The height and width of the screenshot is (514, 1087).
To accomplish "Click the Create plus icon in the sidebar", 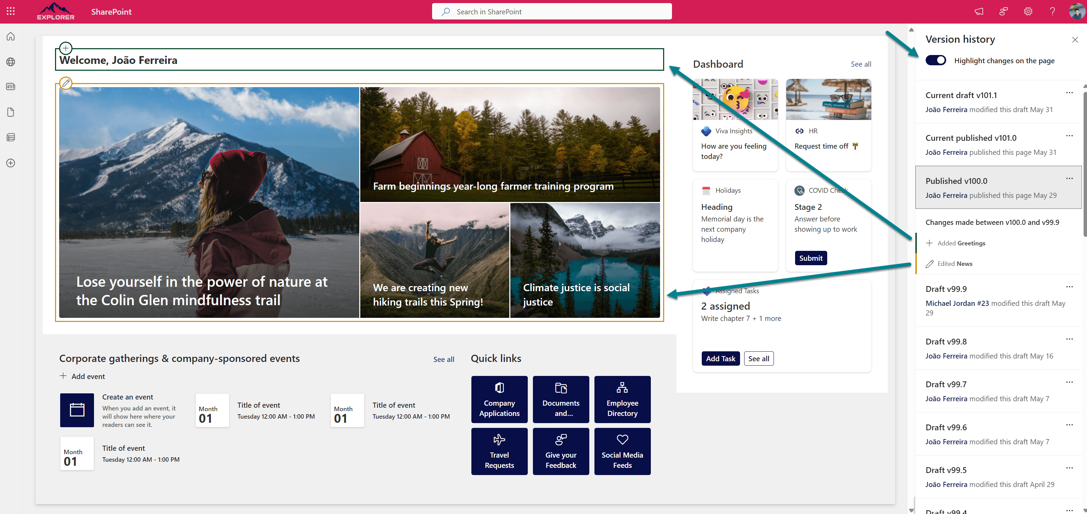I will [10, 163].
